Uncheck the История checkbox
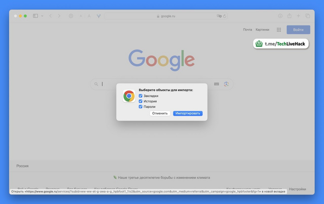 point(141,101)
